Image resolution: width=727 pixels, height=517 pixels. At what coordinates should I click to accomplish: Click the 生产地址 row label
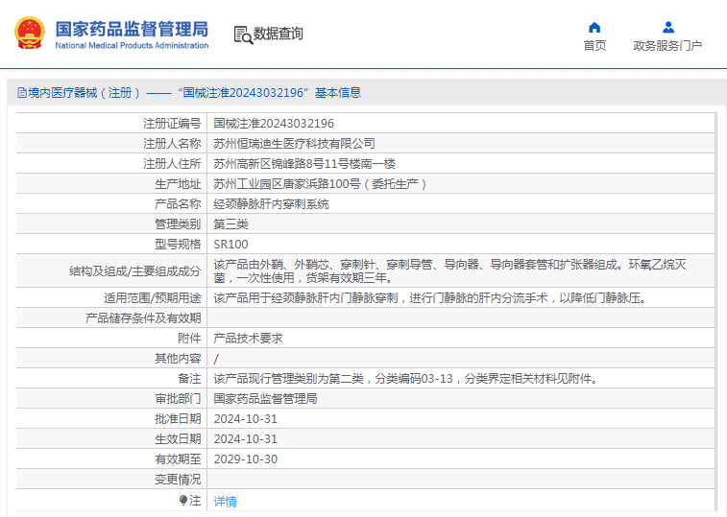[178, 184]
